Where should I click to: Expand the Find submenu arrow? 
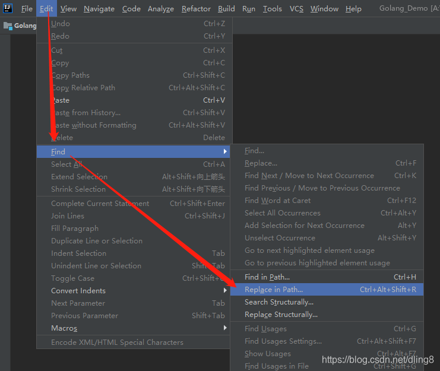(x=225, y=151)
